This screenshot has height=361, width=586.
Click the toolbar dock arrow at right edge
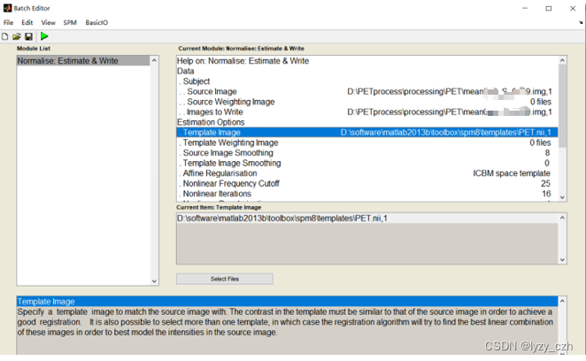tap(581, 22)
